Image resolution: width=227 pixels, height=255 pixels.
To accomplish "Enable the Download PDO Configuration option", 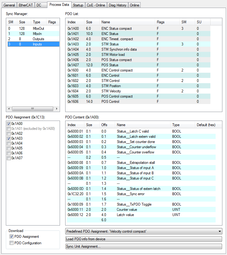I will click(x=11, y=243).
